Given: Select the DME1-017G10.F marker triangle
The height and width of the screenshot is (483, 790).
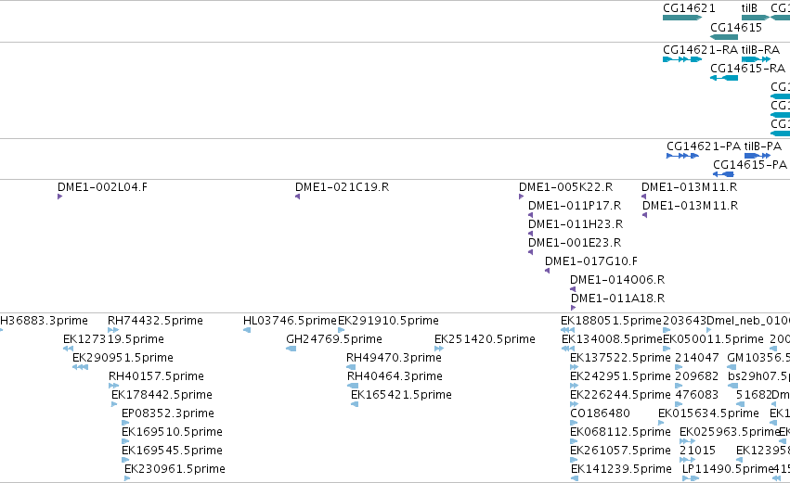Looking at the screenshot, I should coord(547,271).
